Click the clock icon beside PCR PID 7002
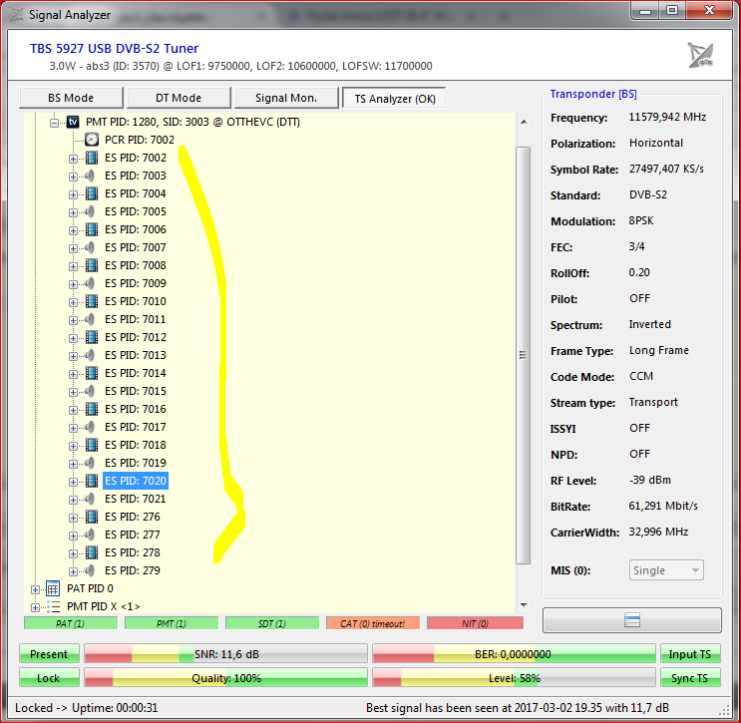The image size is (741, 723). coord(92,140)
